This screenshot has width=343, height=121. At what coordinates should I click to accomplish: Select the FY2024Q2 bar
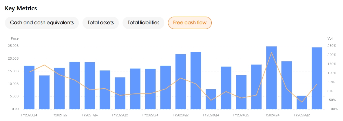click(241, 92)
